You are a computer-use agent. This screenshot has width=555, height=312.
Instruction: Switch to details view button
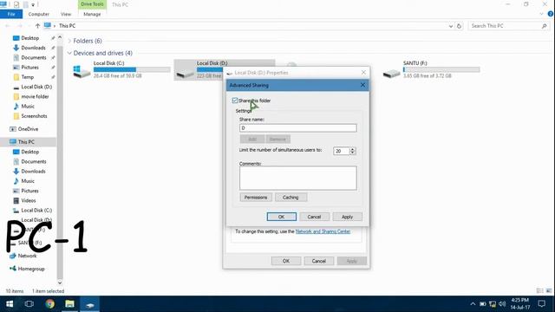539,291
